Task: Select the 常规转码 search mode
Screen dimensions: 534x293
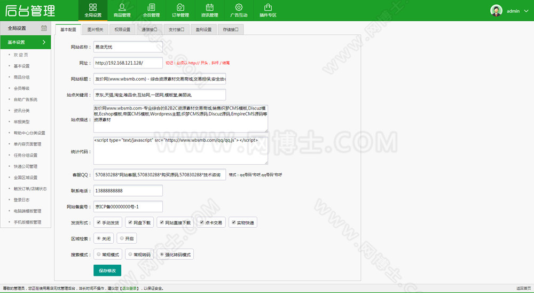Action: [130, 255]
